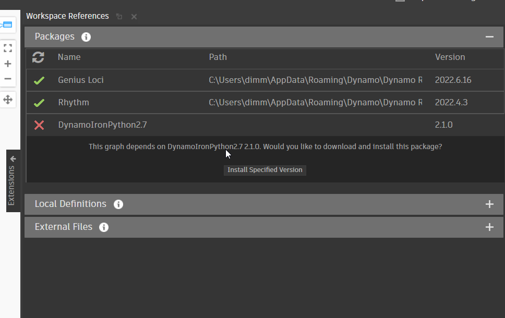
Task: Select the Zoom Out tool
Action: coord(7,79)
